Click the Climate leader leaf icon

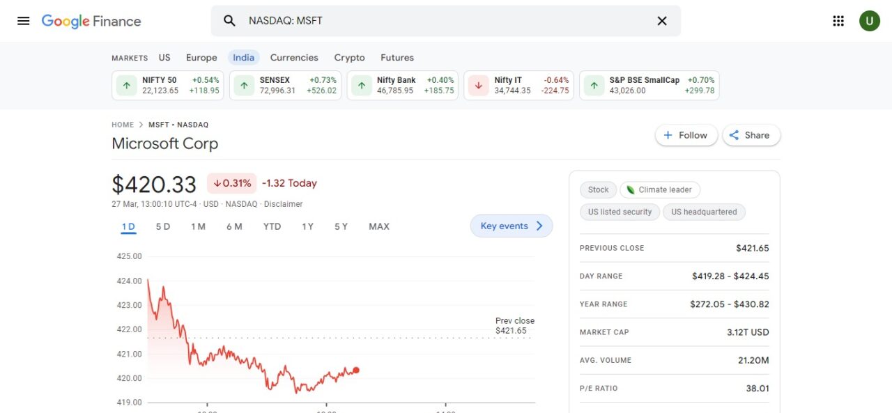pos(631,189)
